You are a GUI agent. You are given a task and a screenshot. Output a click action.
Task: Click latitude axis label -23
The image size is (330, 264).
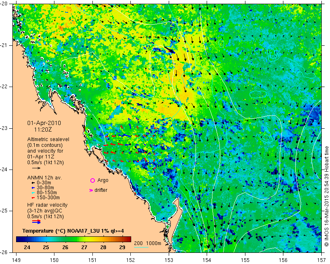pos(4,128)
